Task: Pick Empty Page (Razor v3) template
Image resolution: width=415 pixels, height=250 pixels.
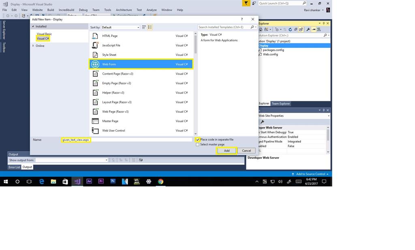Action: click(x=141, y=83)
